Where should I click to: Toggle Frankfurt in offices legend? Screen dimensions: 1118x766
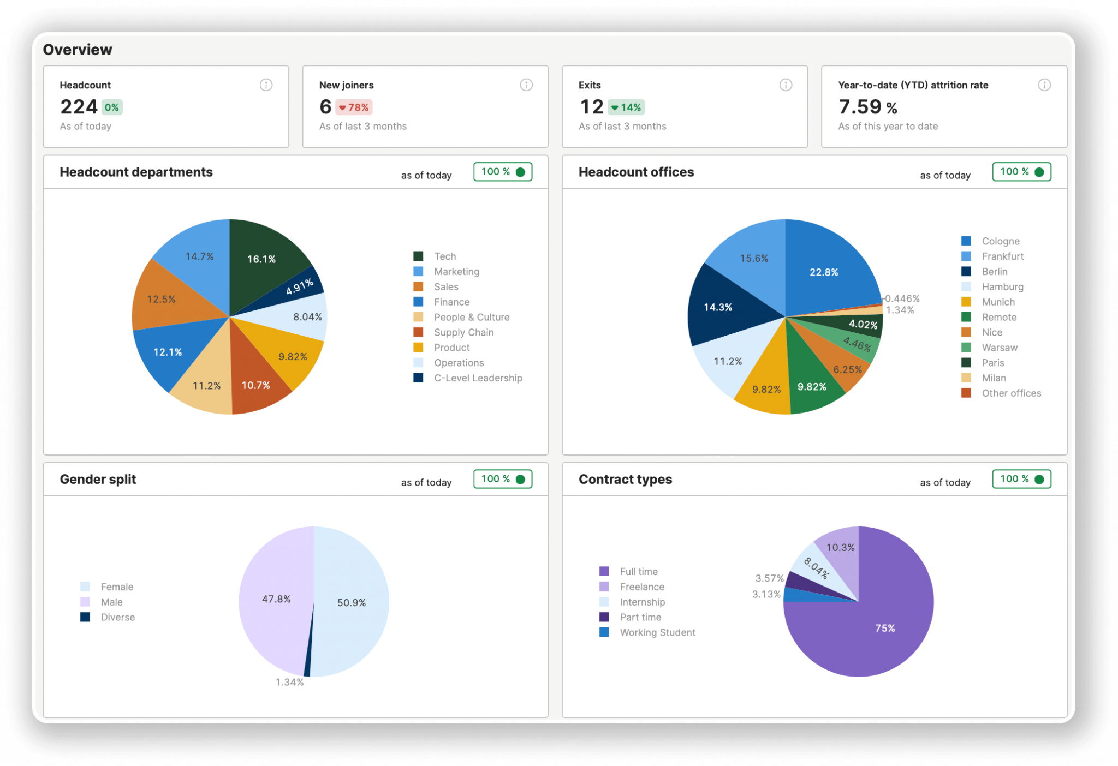[993, 256]
